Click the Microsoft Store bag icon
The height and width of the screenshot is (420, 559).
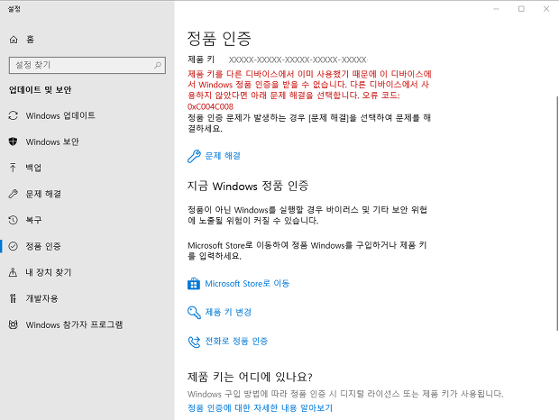point(194,284)
